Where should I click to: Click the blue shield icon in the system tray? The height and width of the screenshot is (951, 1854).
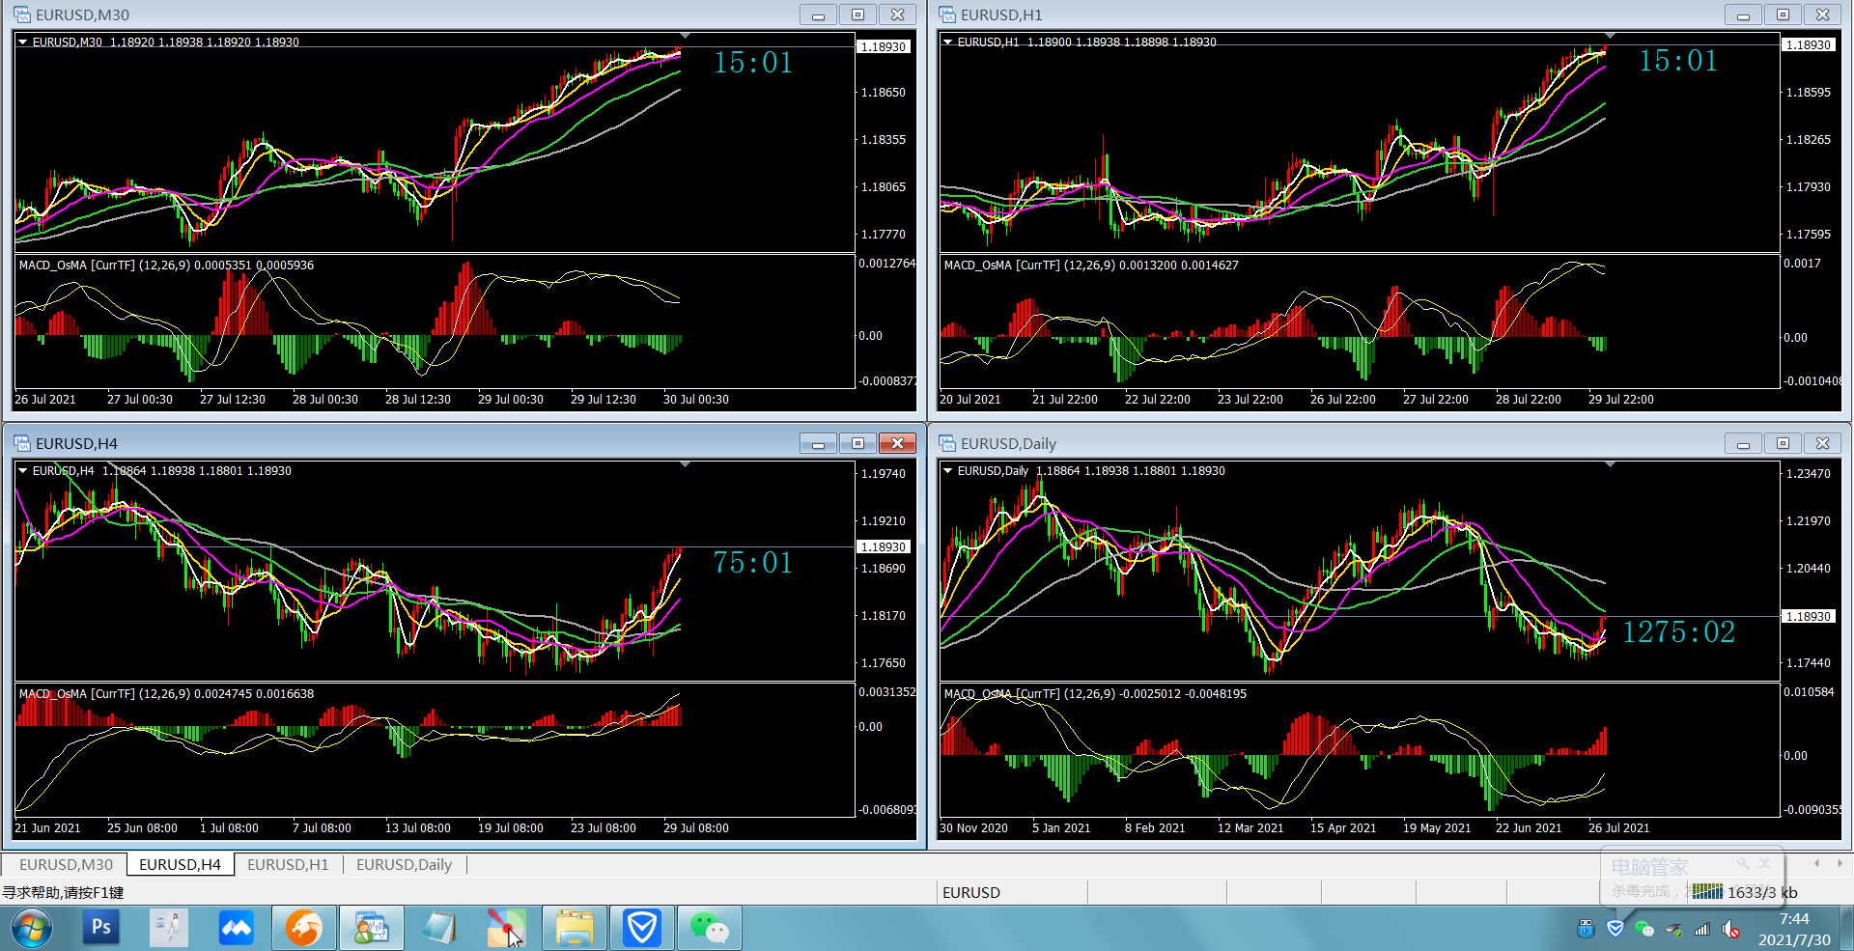click(x=1615, y=929)
